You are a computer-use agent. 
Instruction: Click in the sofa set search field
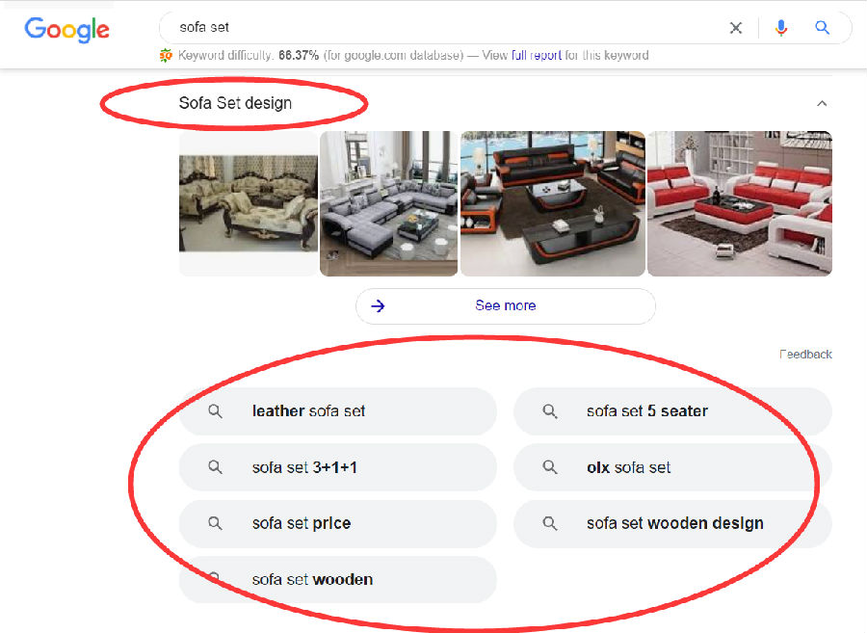tap(442, 27)
